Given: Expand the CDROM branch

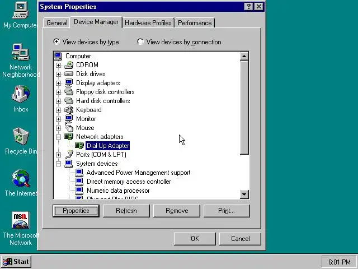Looking at the screenshot, I should 58,65.
